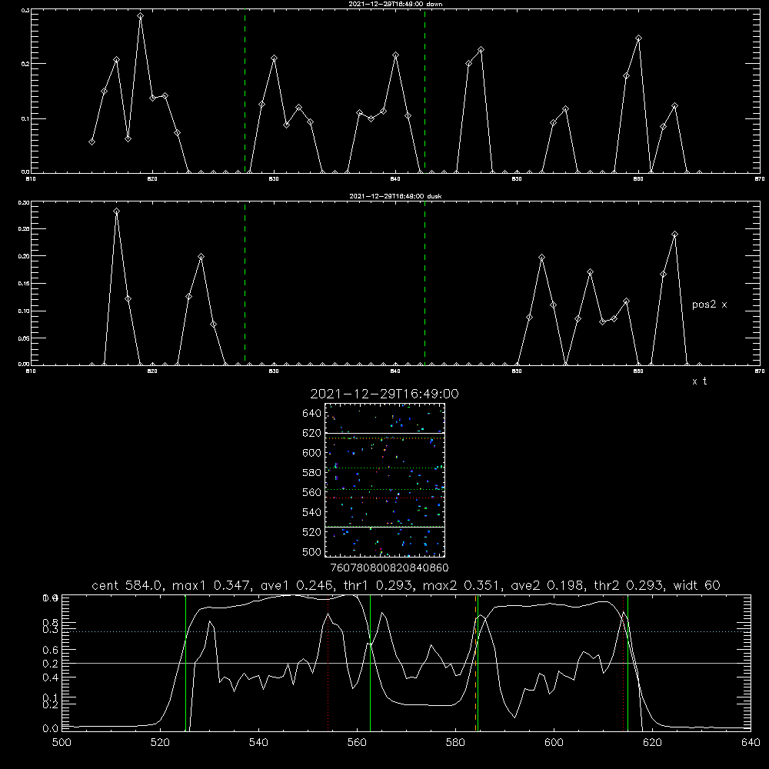The image size is (769, 769).
Task: Click the right green dashed line in dawn plot
Action: pyautogui.click(x=424, y=92)
